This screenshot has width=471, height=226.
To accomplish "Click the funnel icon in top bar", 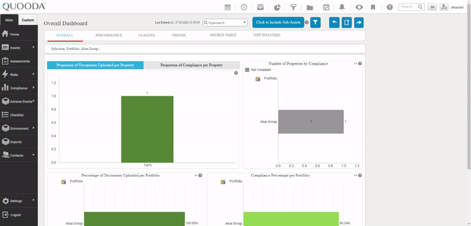I will tap(293, 7).
